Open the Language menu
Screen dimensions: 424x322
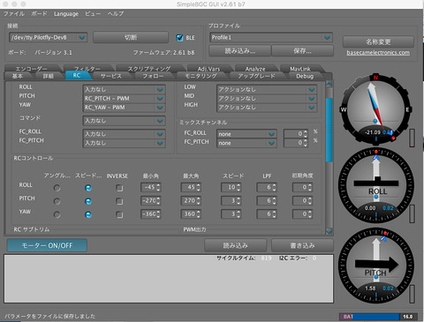[x=66, y=13]
